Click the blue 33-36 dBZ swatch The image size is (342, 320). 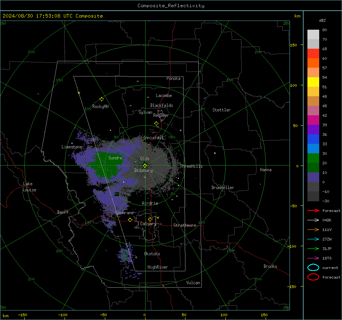313,139
